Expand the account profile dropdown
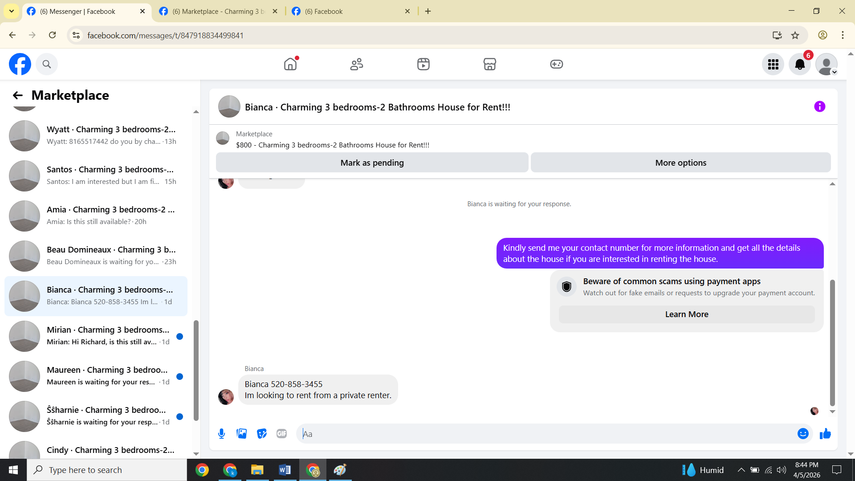Image resolution: width=855 pixels, height=481 pixels. pyautogui.click(x=826, y=65)
